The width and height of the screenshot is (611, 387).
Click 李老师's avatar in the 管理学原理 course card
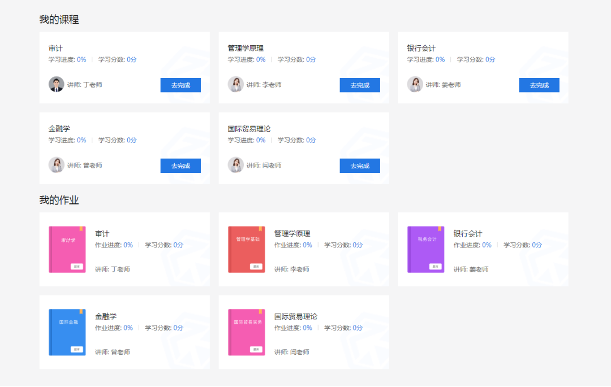236,85
